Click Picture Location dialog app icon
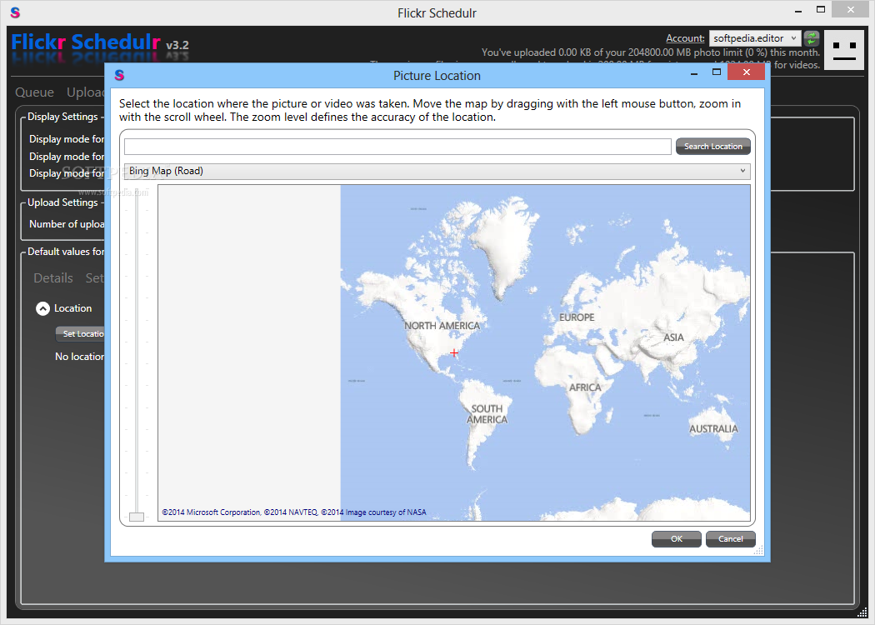Image resolution: width=875 pixels, height=625 pixels. tap(119, 75)
